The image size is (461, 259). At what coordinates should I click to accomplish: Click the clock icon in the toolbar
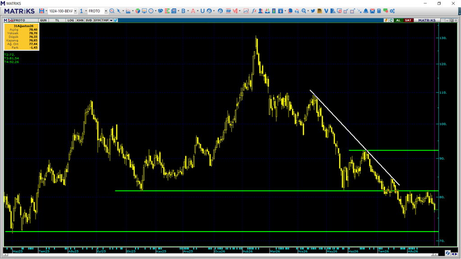click(x=151, y=11)
